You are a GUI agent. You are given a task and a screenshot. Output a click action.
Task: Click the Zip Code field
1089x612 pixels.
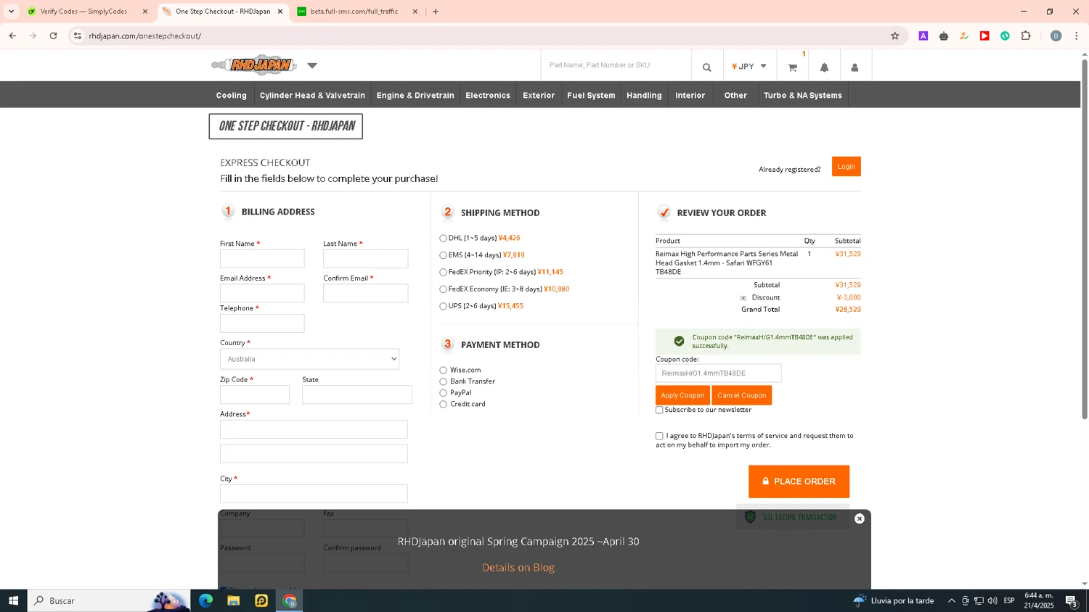[255, 394]
